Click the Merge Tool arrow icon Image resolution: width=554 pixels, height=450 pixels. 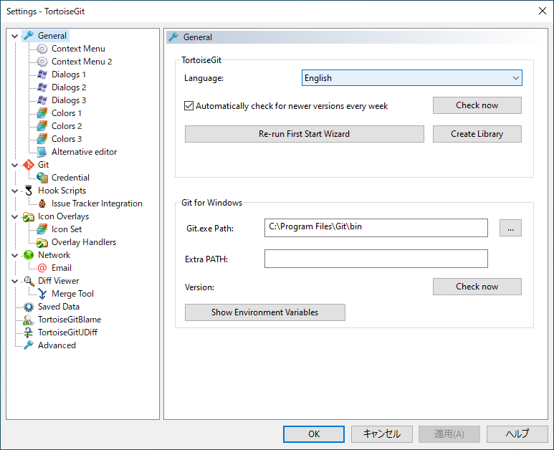(x=42, y=294)
